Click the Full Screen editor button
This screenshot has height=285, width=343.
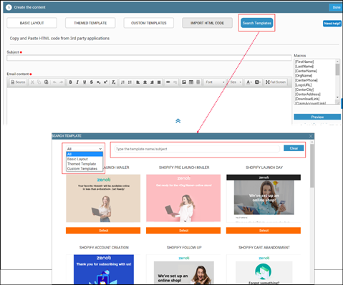276,82
